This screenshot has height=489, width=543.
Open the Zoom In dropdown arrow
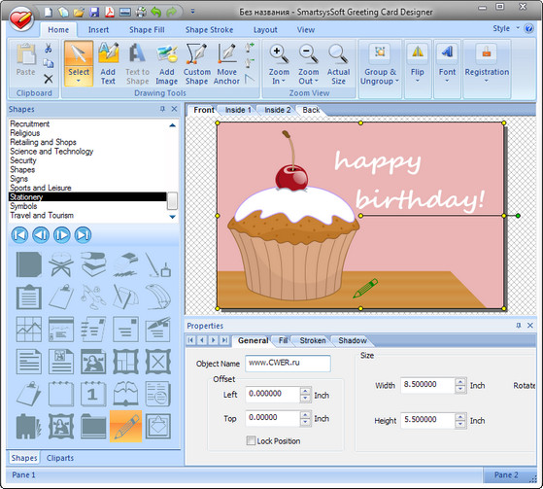[x=284, y=81]
